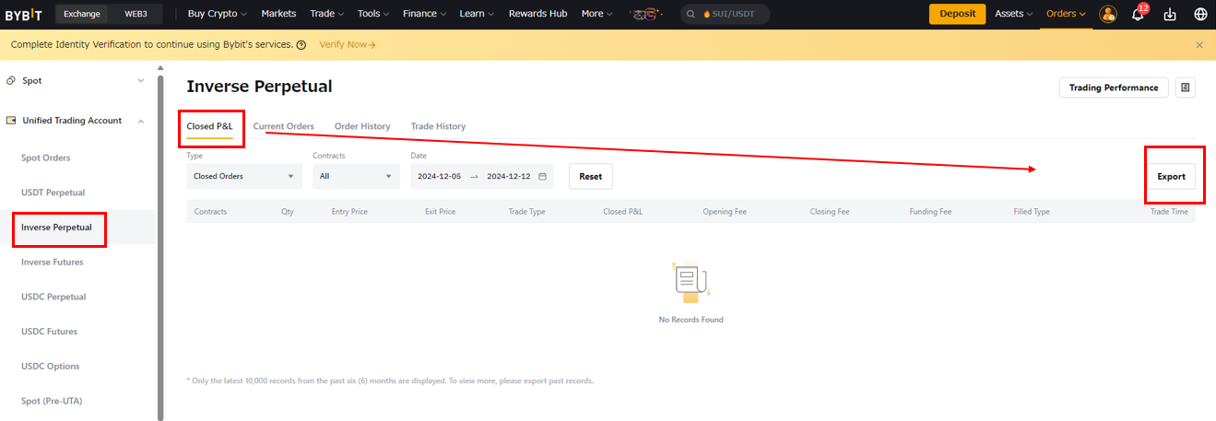Switch to the Current Orders tab
The height and width of the screenshot is (421, 1216).
(284, 126)
